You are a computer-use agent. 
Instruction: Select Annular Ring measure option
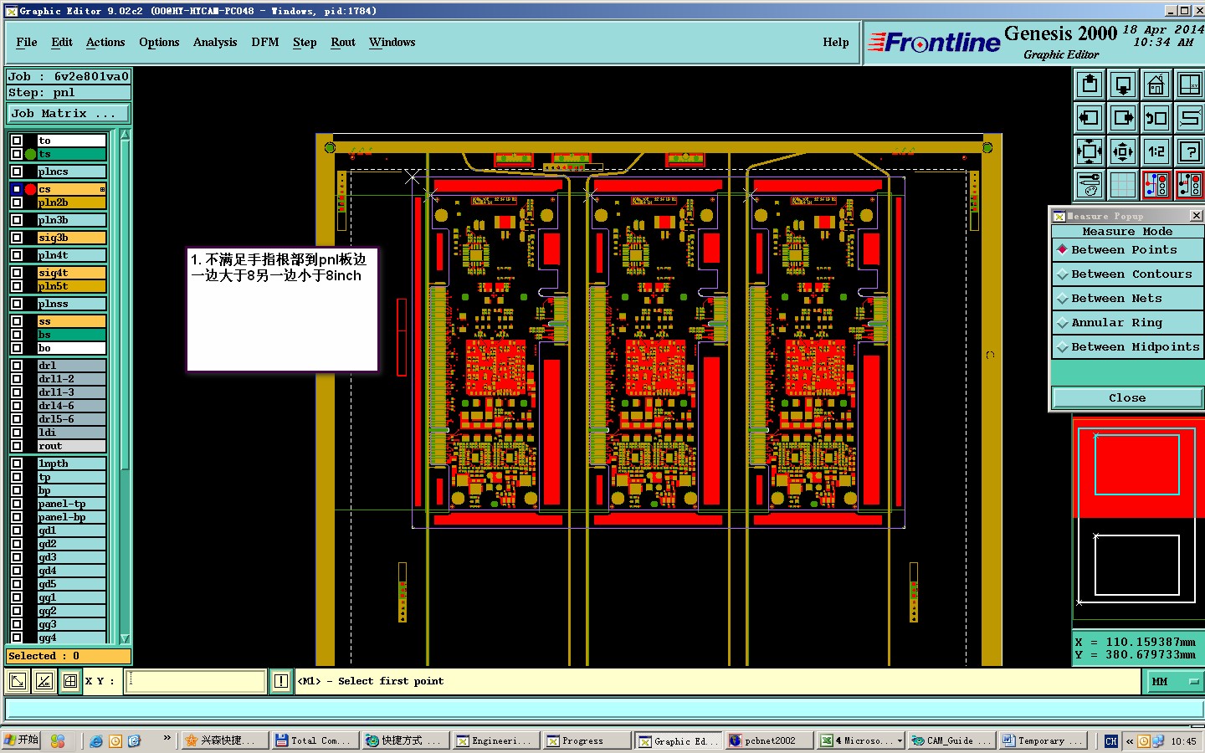(x=1127, y=322)
